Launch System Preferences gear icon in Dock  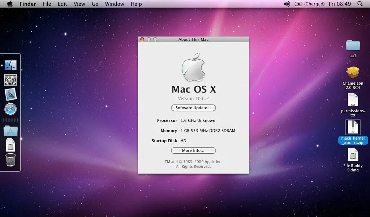[10, 80]
